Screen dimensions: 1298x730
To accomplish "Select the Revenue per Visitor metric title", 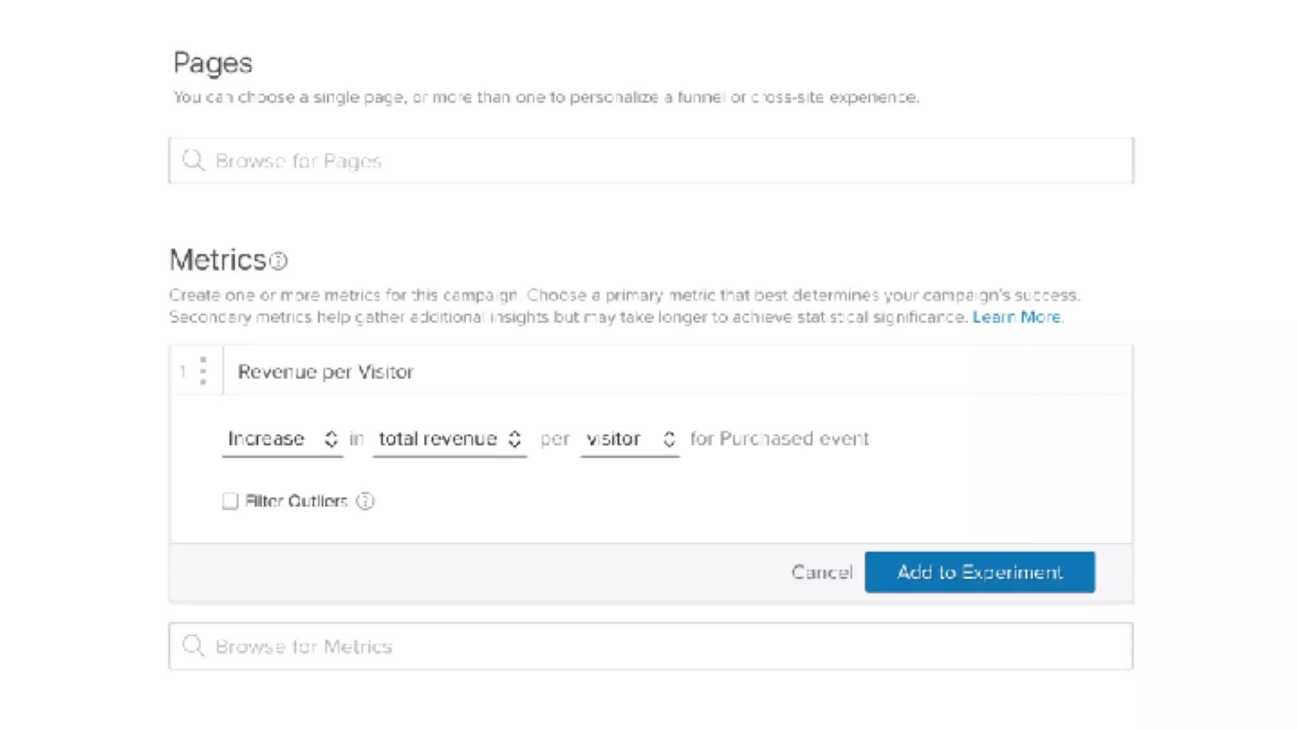I will pos(325,372).
